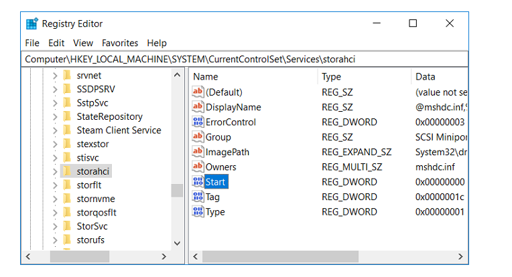The width and height of the screenshot is (512, 277).
Task: Select the Start value name
Action: 216,182
